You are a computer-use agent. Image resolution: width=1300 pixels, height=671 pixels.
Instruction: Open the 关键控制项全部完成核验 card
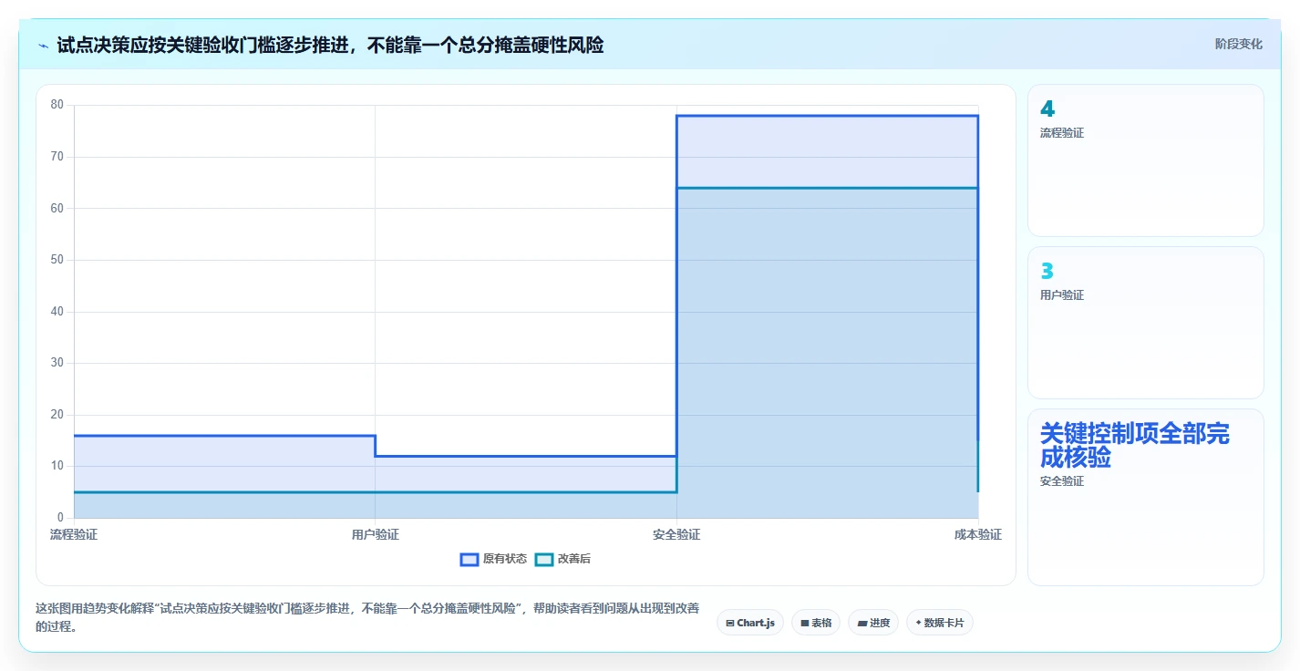pyautogui.click(x=1146, y=497)
